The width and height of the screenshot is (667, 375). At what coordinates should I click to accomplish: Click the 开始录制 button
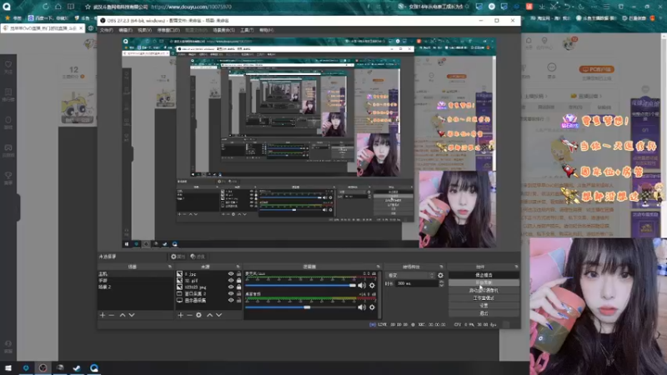coord(484,282)
